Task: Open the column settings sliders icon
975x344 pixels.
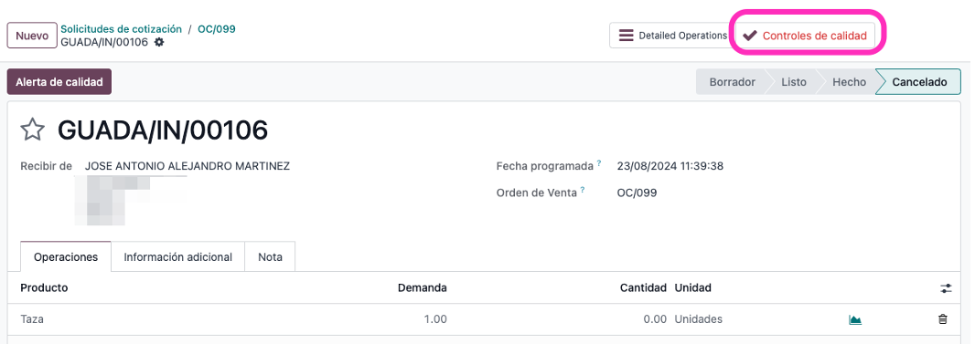Action: [x=946, y=288]
